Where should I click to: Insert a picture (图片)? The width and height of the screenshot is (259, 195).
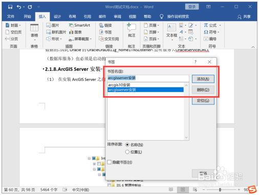pos(53,25)
